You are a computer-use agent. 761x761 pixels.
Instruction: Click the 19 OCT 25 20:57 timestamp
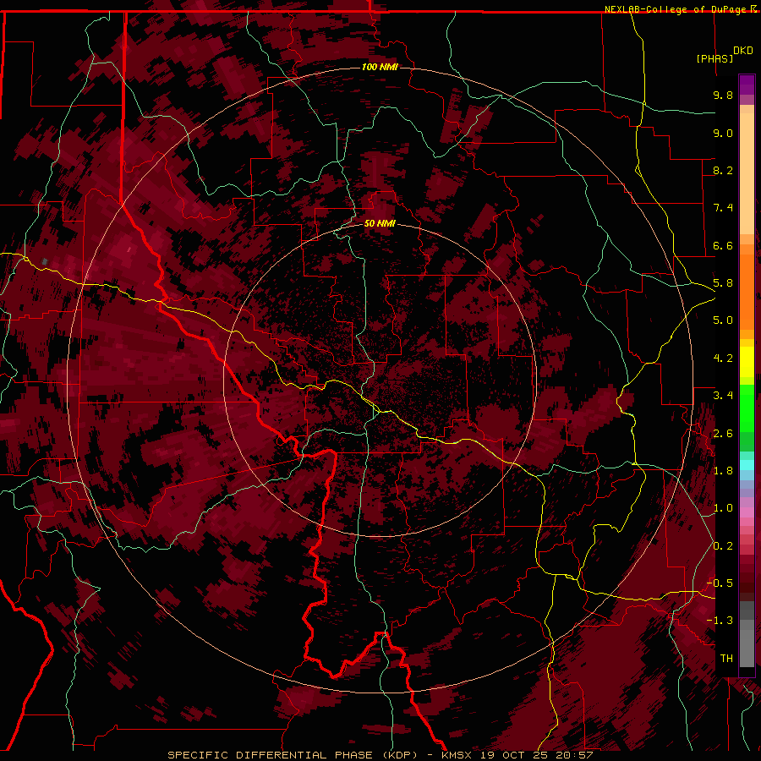537,755
